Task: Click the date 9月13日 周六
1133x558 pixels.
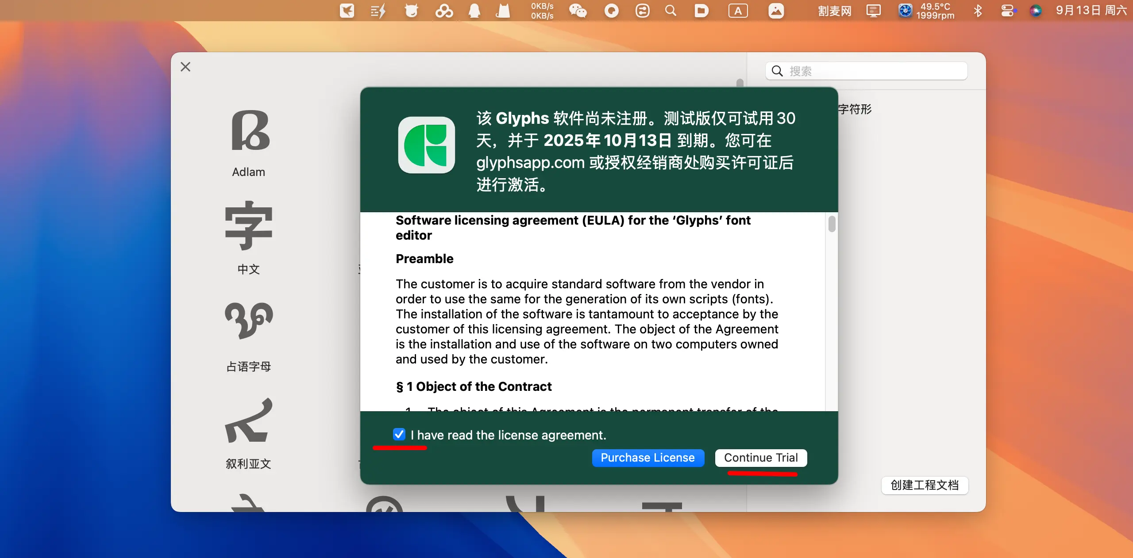Action: (1091, 11)
